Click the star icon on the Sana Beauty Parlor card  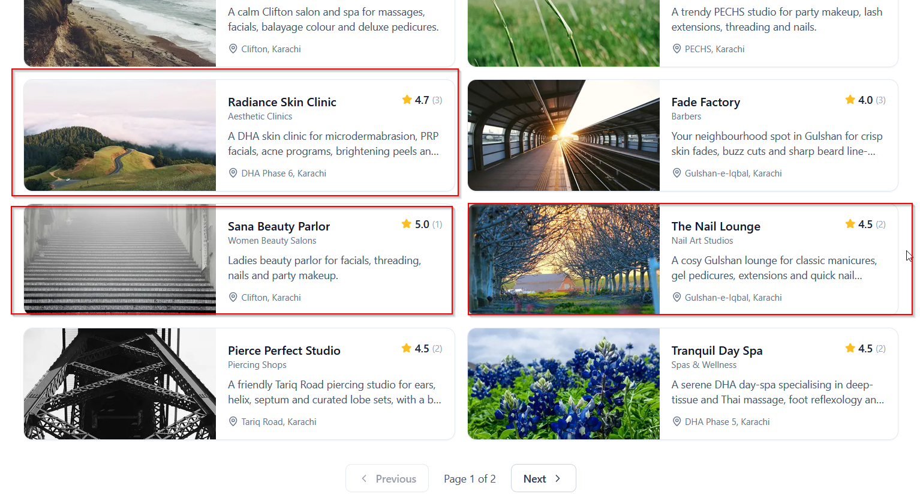point(407,224)
